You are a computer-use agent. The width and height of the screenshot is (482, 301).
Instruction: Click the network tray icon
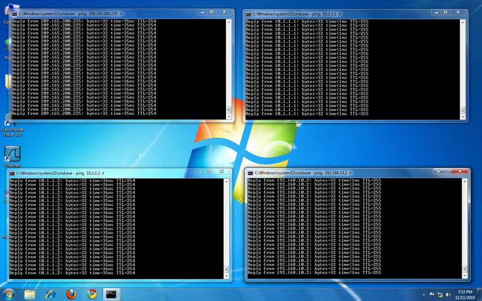[x=441, y=294]
